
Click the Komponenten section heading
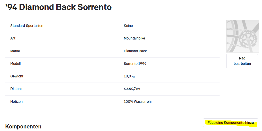(23, 126)
